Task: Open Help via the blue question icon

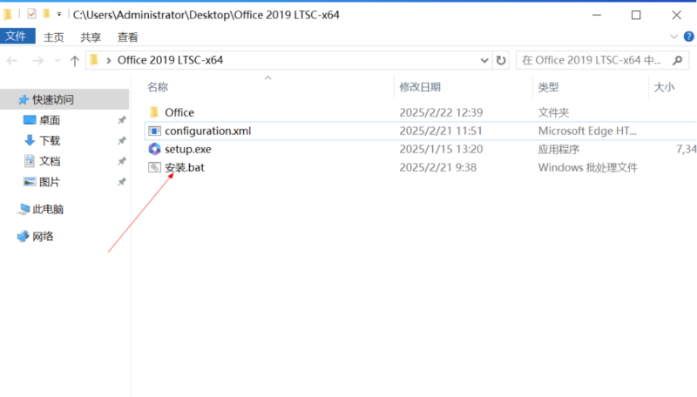Action: (x=688, y=37)
